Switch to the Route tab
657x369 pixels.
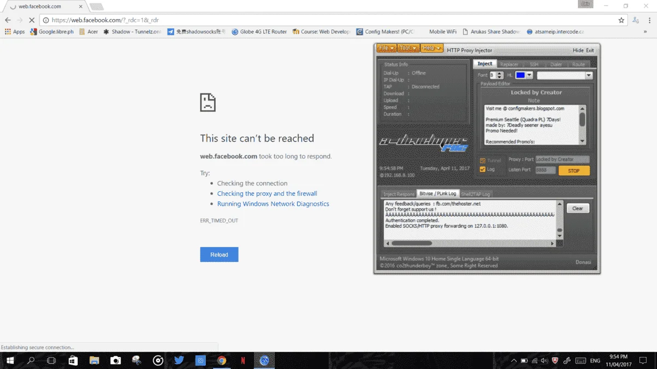tap(578, 65)
